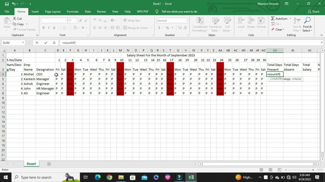Image resolution: width=325 pixels, height=182 pixels.
Task: Click the Cut scissors icon
Action: (14, 19)
